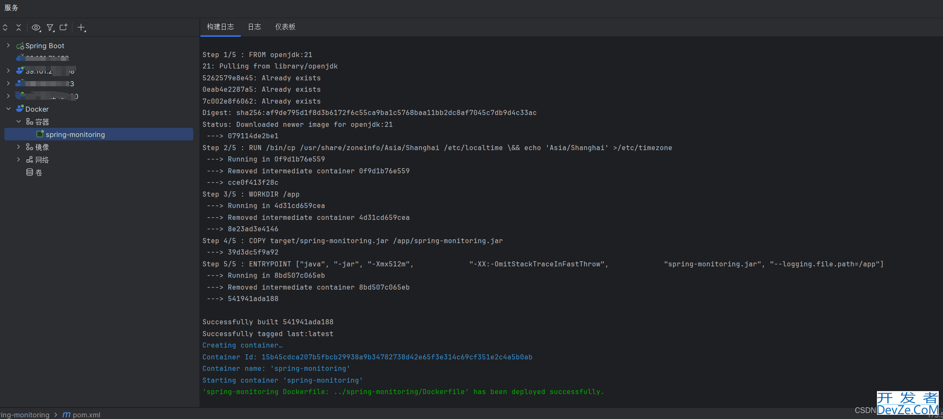Click the 'Container name:' log line
The image size is (943, 419).
pyautogui.click(x=277, y=369)
